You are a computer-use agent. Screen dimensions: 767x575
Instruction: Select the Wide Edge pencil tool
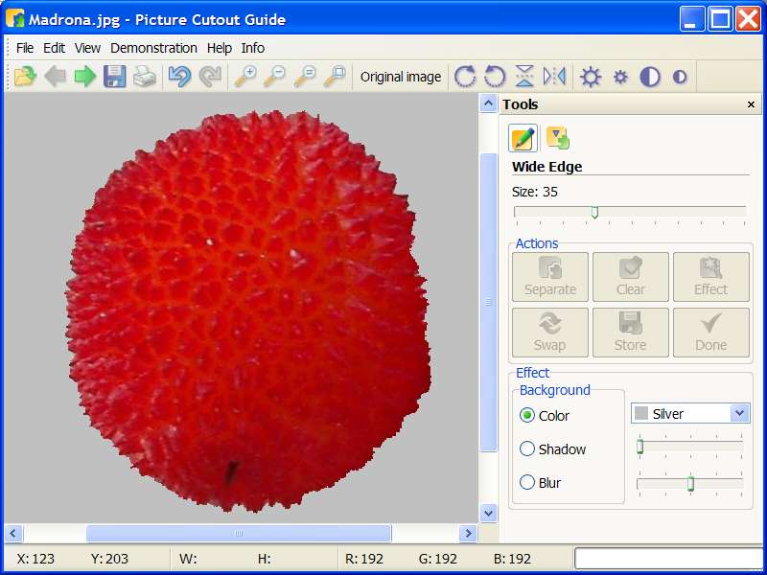click(523, 138)
